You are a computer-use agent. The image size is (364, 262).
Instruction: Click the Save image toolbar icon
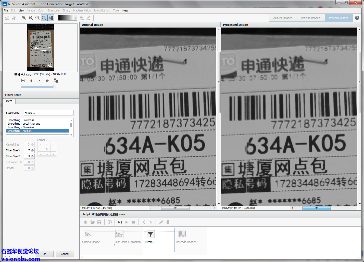tap(14, 18)
